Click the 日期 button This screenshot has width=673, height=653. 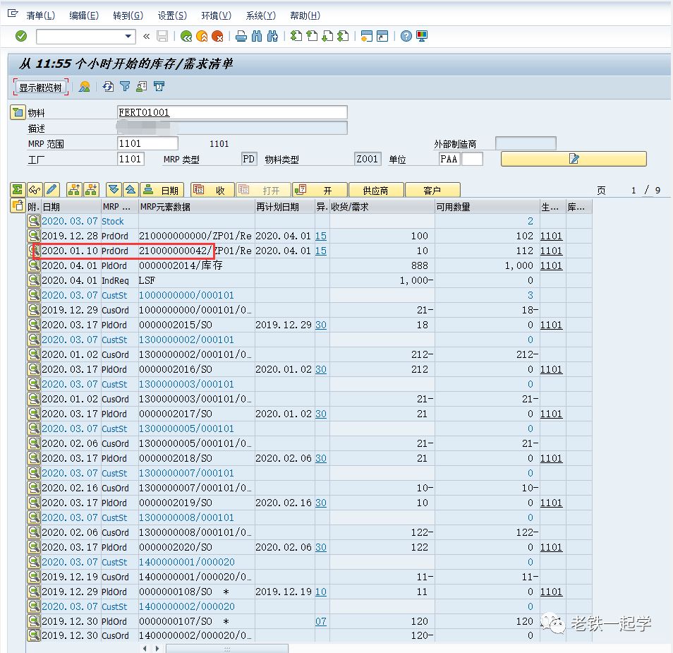(x=162, y=190)
